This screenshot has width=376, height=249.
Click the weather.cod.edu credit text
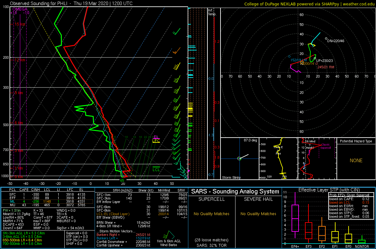click(x=310, y=4)
